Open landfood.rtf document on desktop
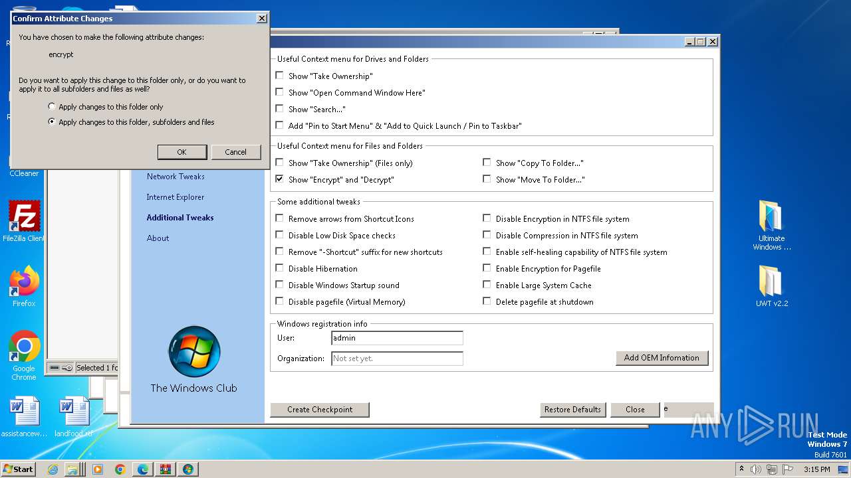 [x=73, y=417]
